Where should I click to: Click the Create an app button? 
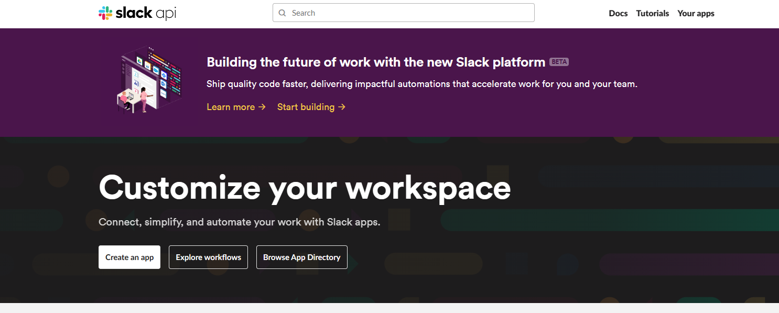[x=129, y=257]
